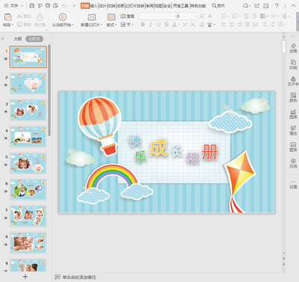Screen dimensions: 299x282
Task: Open the Gallery (图库) side panel
Action: pos(293,147)
